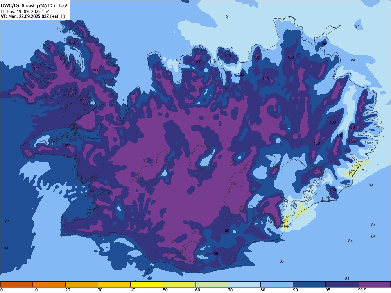Click the '98' humidity value on map
The image size is (391, 293).
[x=324, y=44]
